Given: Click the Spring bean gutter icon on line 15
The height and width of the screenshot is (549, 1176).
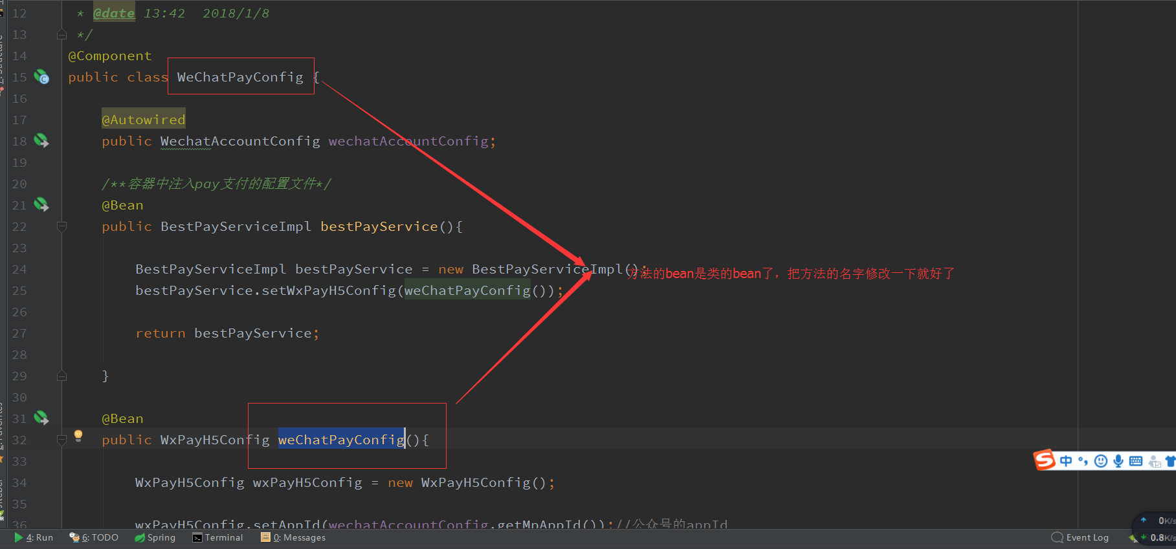Looking at the screenshot, I should tap(41, 77).
